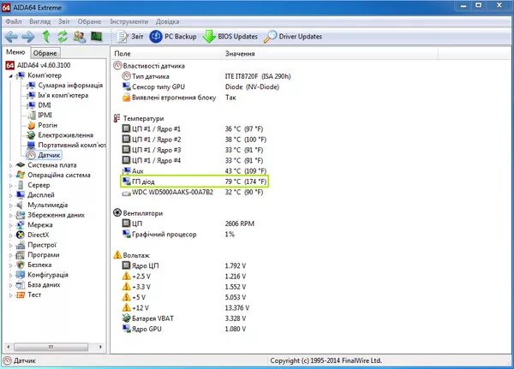The width and height of the screenshot is (514, 369).
Task: Expand DirectX node
Action: [x=10, y=235]
